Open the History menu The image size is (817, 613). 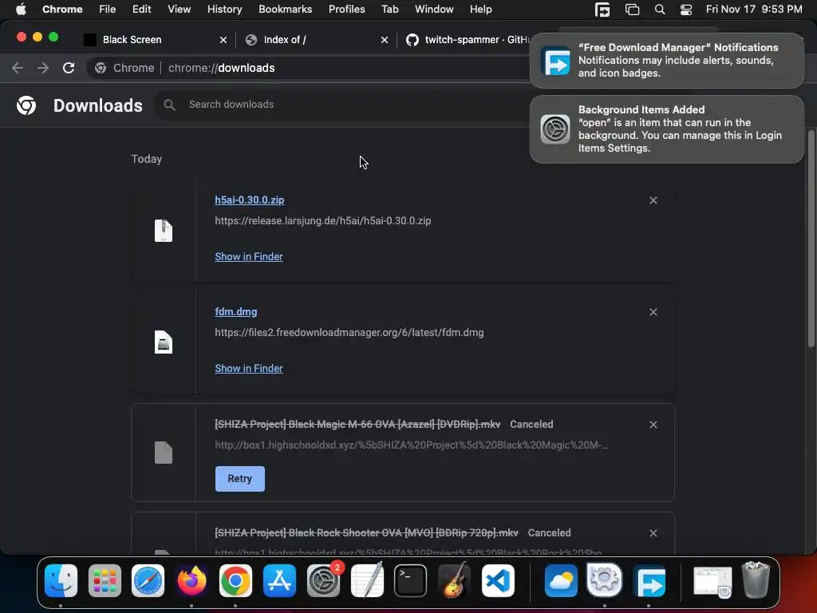pos(224,9)
